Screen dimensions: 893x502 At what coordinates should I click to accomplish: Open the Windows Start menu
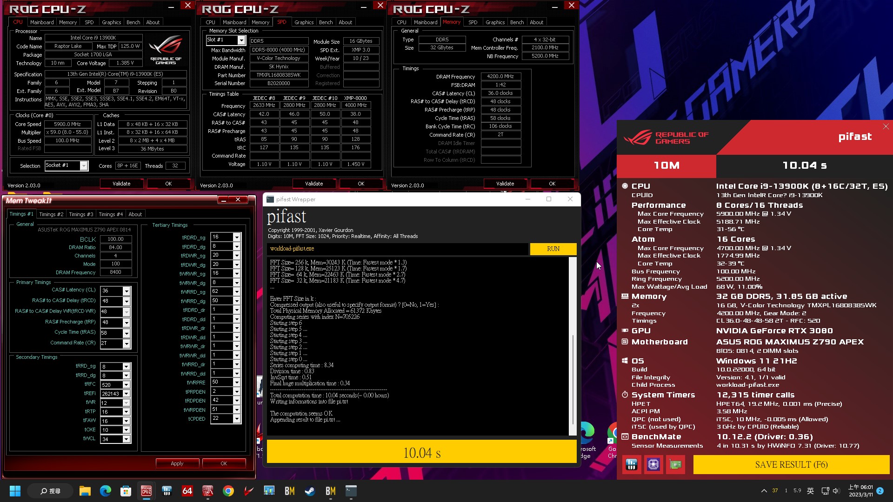click(x=15, y=491)
